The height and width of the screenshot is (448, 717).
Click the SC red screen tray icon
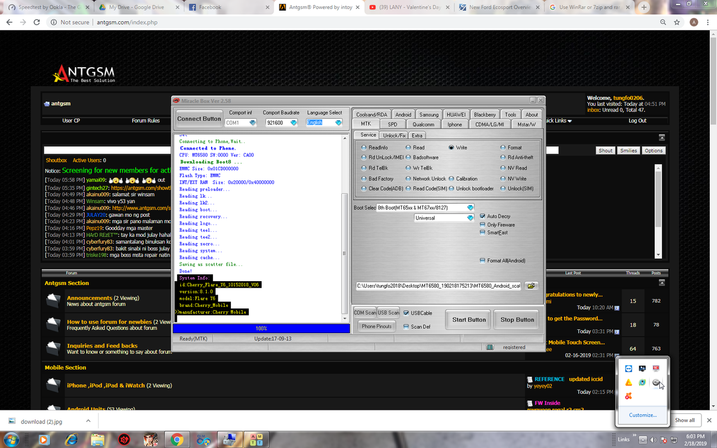point(656,368)
